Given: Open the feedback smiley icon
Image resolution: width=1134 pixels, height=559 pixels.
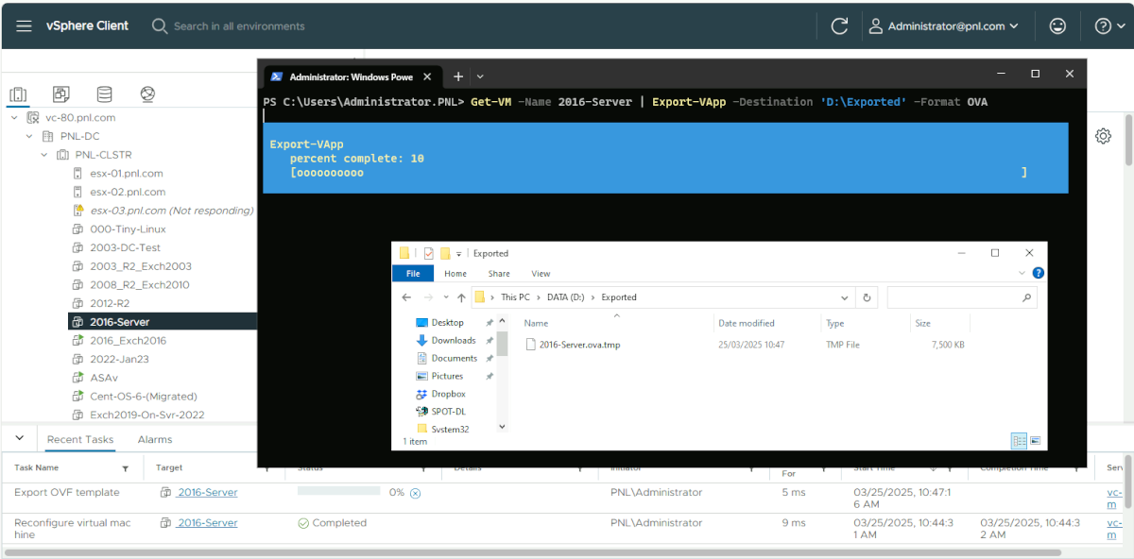Looking at the screenshot, I should pyautogui.click(x=1058, y=26).
